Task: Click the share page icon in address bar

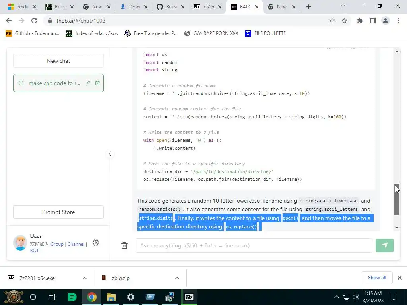Action: pyautogui.click(x=331, y=21)
